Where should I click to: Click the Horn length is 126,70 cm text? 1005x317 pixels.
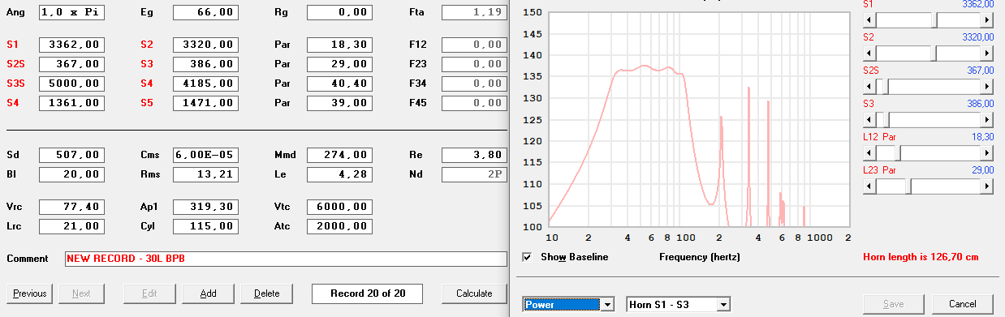point(921,257)
